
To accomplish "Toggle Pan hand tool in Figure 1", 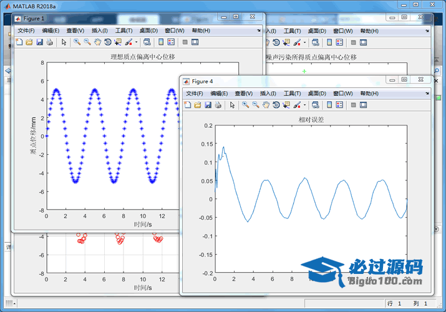I will click(x=97, y=42).
